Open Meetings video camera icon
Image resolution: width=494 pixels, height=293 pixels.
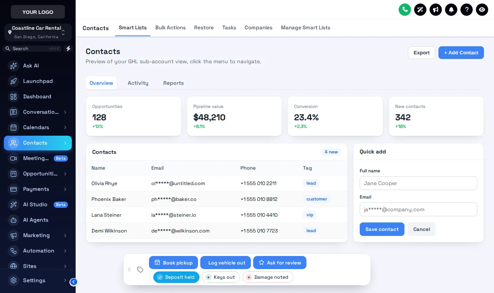click(14, 158)
